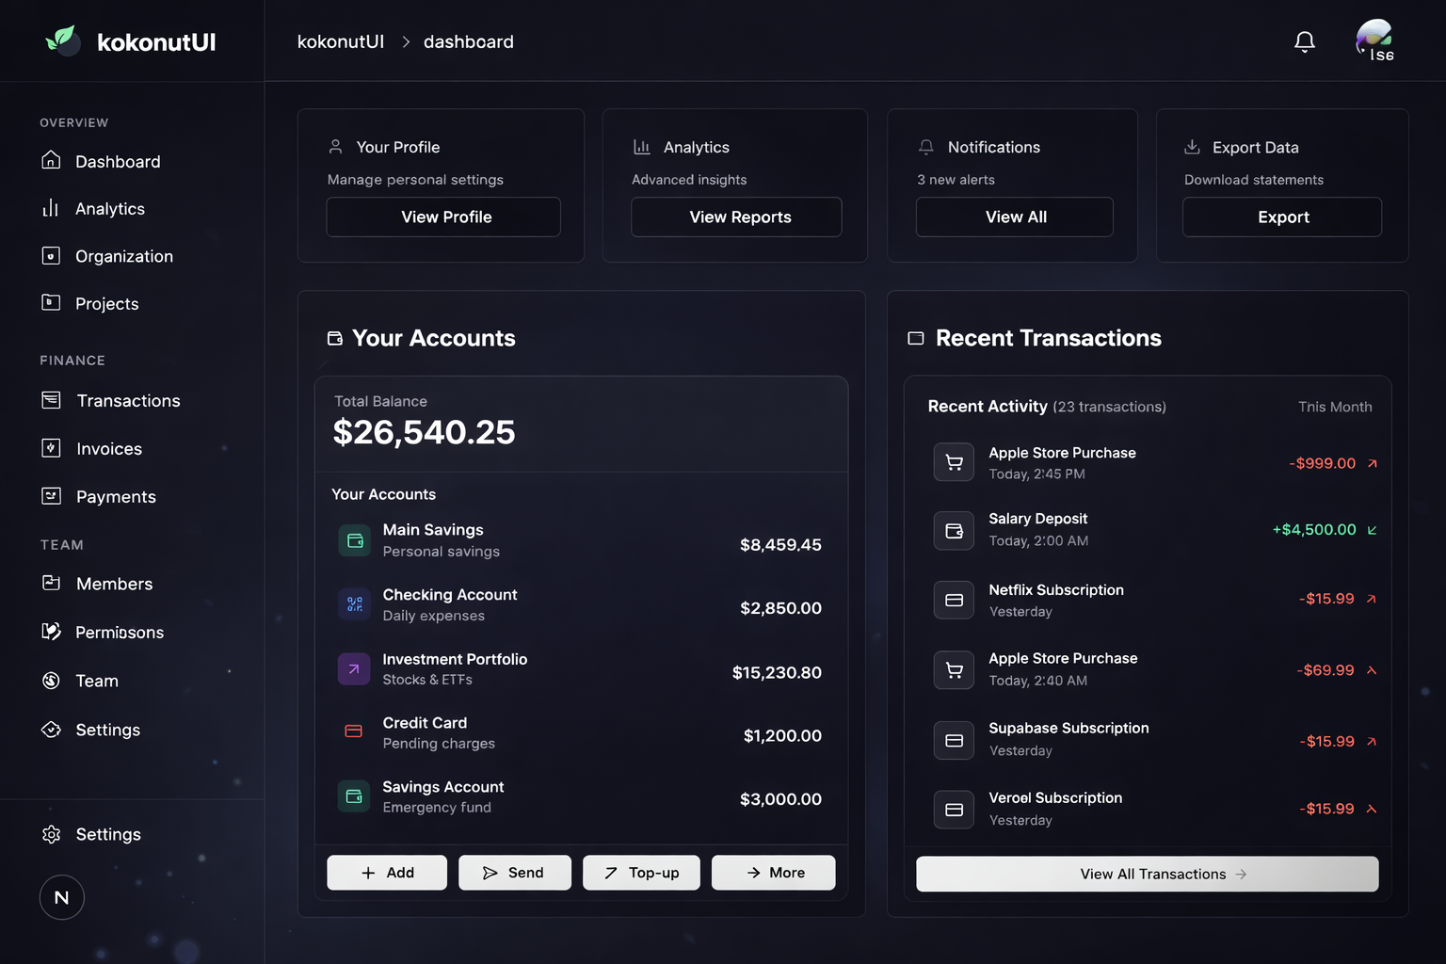The image size is (1446, 964).
Task: Click the kokonutUI breadcrumb link
Action: (340, 41)
